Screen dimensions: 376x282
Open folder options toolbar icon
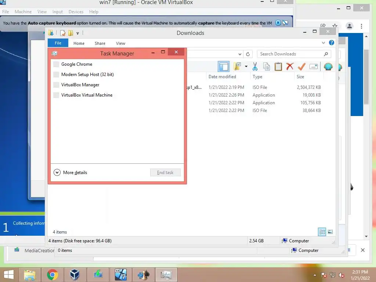tap(237, 66)
